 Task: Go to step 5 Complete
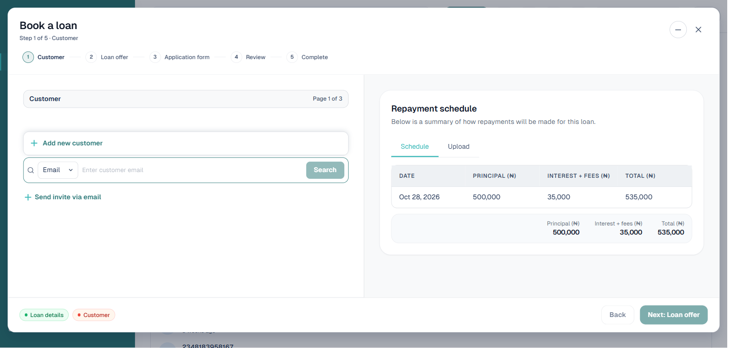point(307,57)
